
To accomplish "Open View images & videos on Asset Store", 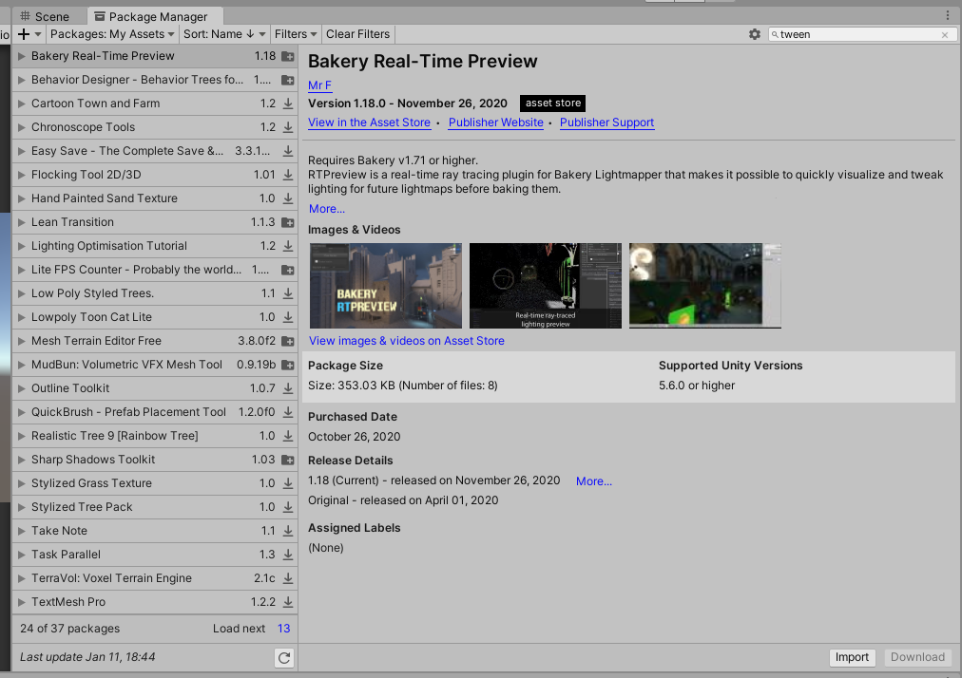I will [407, 341].
